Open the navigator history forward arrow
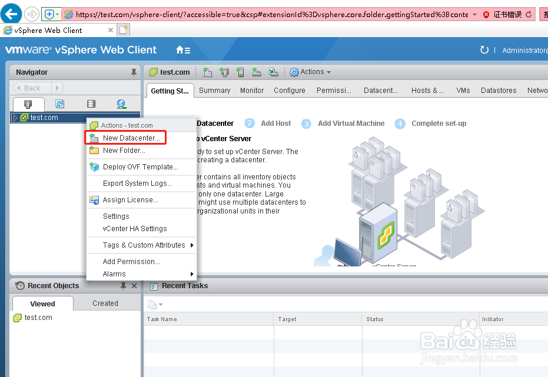The height and width of the screenshot is (377, 548). point(57,88)
